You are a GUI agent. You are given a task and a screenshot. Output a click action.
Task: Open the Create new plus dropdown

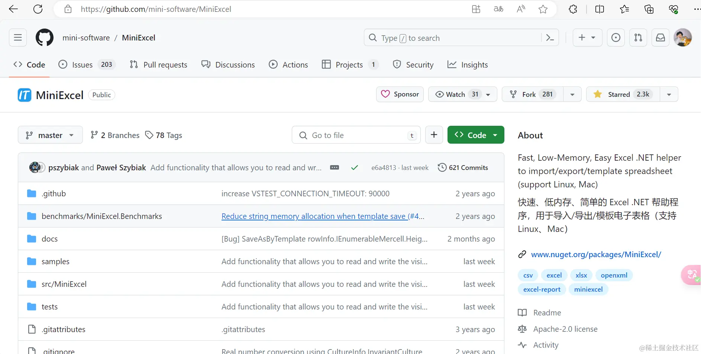pyautogui.click(x=587, y=37)
